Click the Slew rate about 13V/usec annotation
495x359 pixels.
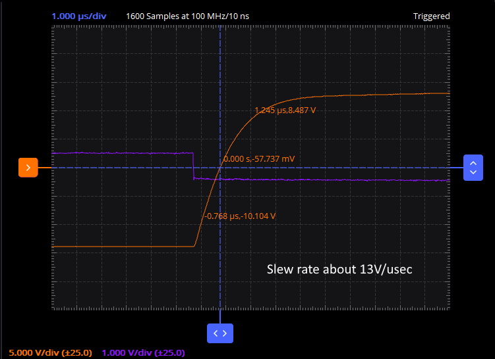pos(339,270)
